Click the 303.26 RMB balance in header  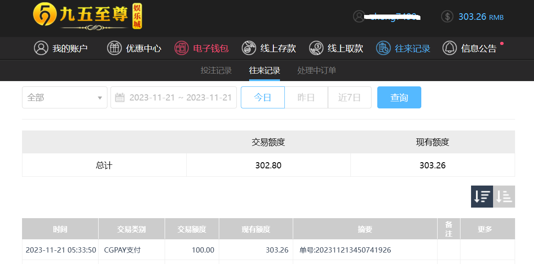click(481, 17)
